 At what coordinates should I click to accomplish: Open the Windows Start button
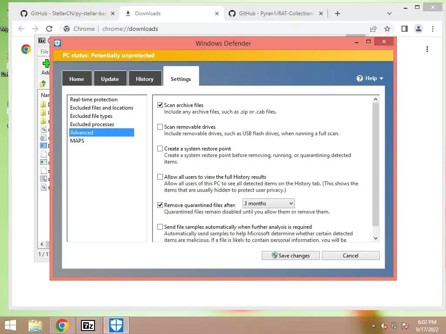click(x=10, y=325)
